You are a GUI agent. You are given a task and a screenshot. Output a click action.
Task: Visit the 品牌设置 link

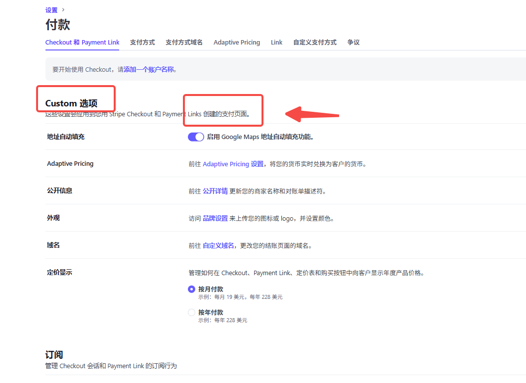pos(215,218)
